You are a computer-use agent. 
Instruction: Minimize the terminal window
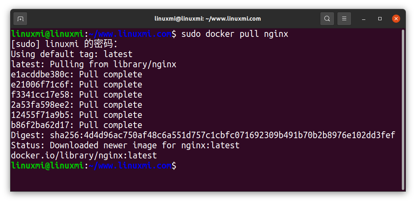tap(363, 19)
